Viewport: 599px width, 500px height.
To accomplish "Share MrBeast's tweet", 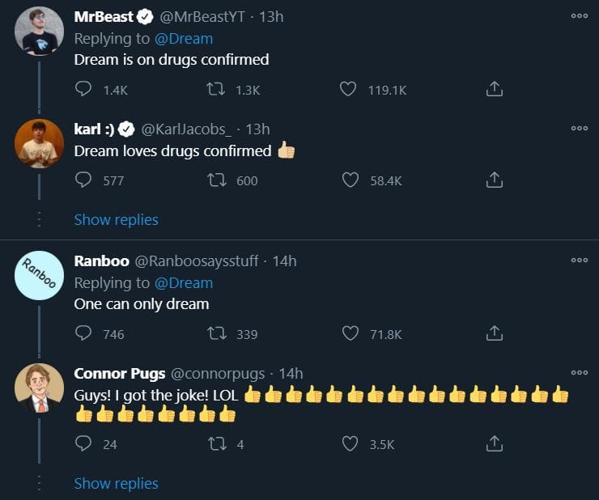I will point(494,90).
